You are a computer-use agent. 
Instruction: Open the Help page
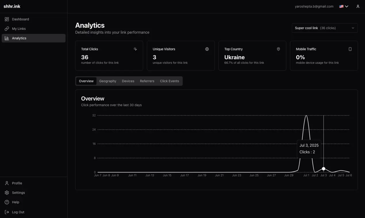click(34, 202)
